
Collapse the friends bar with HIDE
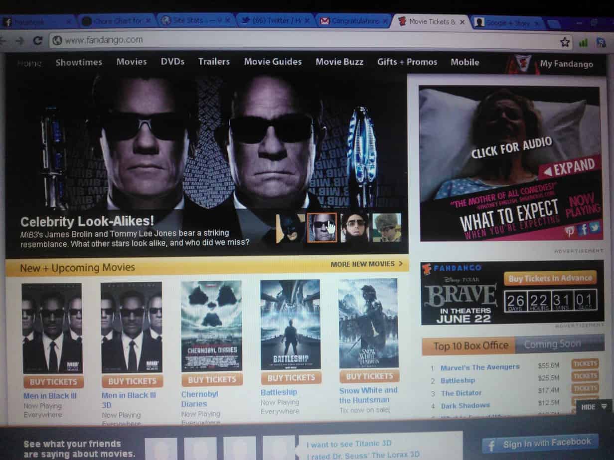(594, 407)
